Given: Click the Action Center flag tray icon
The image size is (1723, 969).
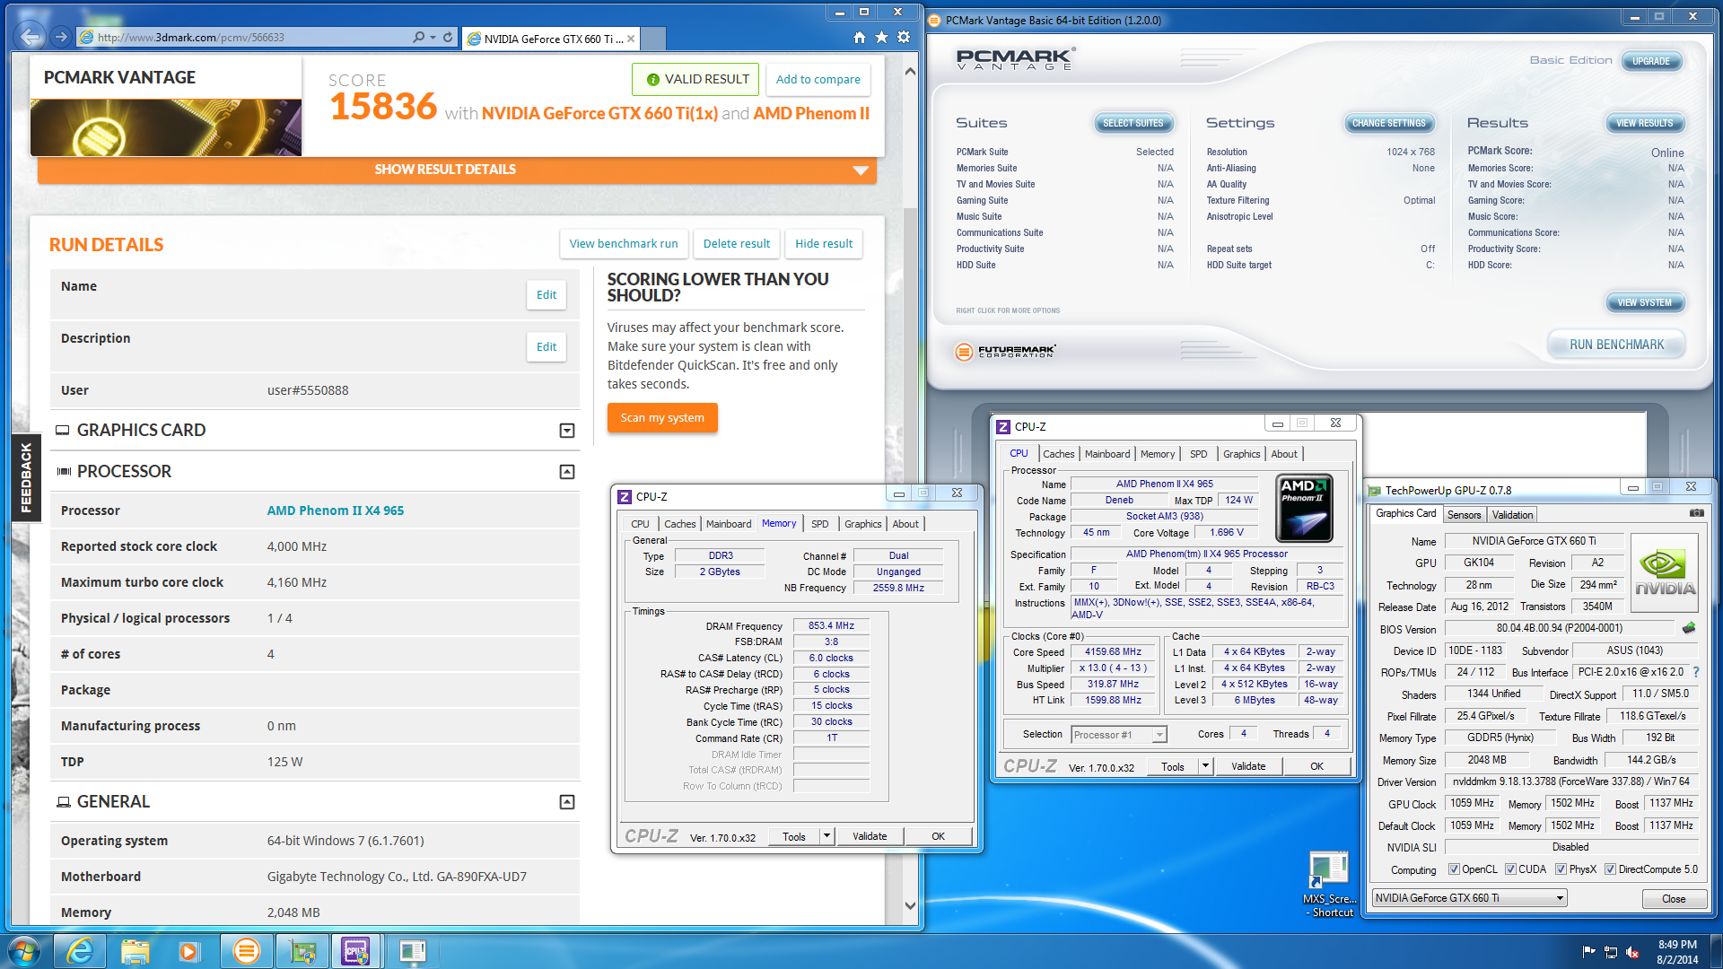Looking at the screenshot, I should click(1589, 951).
